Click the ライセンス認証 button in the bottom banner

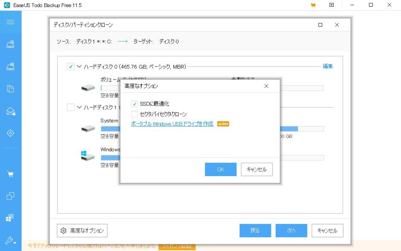[x=177, y=246]
